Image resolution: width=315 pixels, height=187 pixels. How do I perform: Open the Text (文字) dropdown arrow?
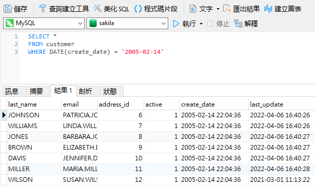click(218, 9)
